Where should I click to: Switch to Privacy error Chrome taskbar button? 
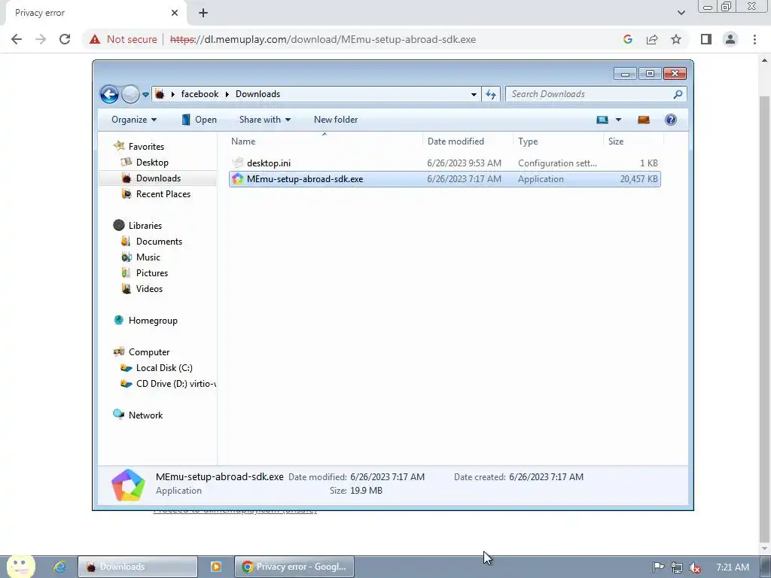294,567
